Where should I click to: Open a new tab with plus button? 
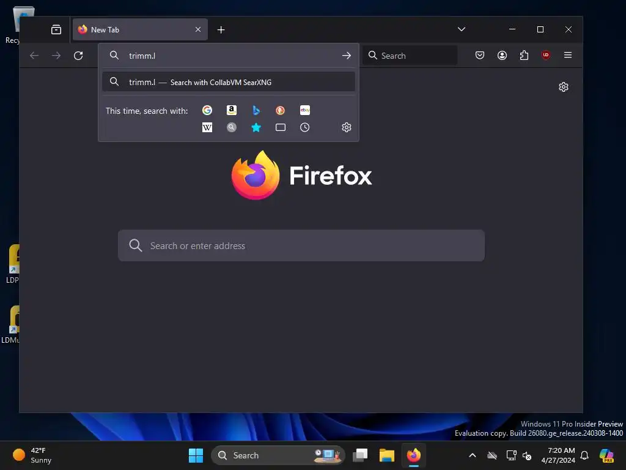click(x=221, y=29)
